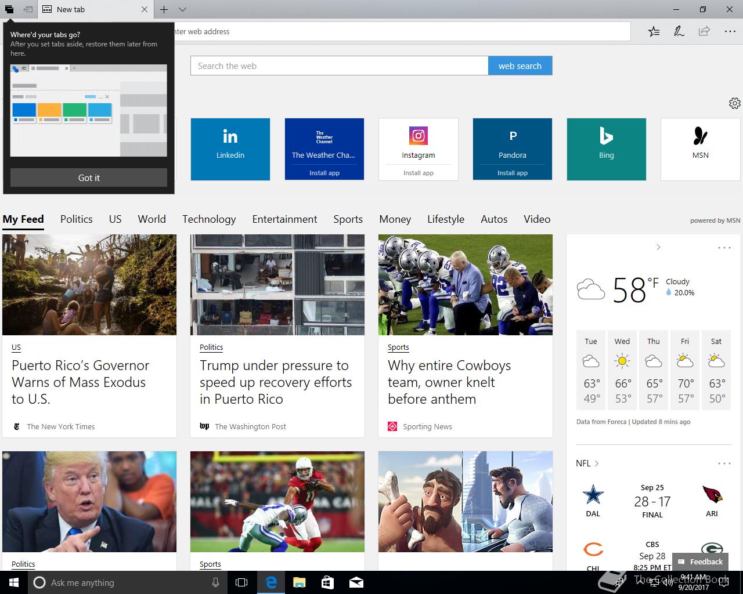Screen dimensions: 743x594
Task: Select the My Feed tab
Action: point(23,219)
